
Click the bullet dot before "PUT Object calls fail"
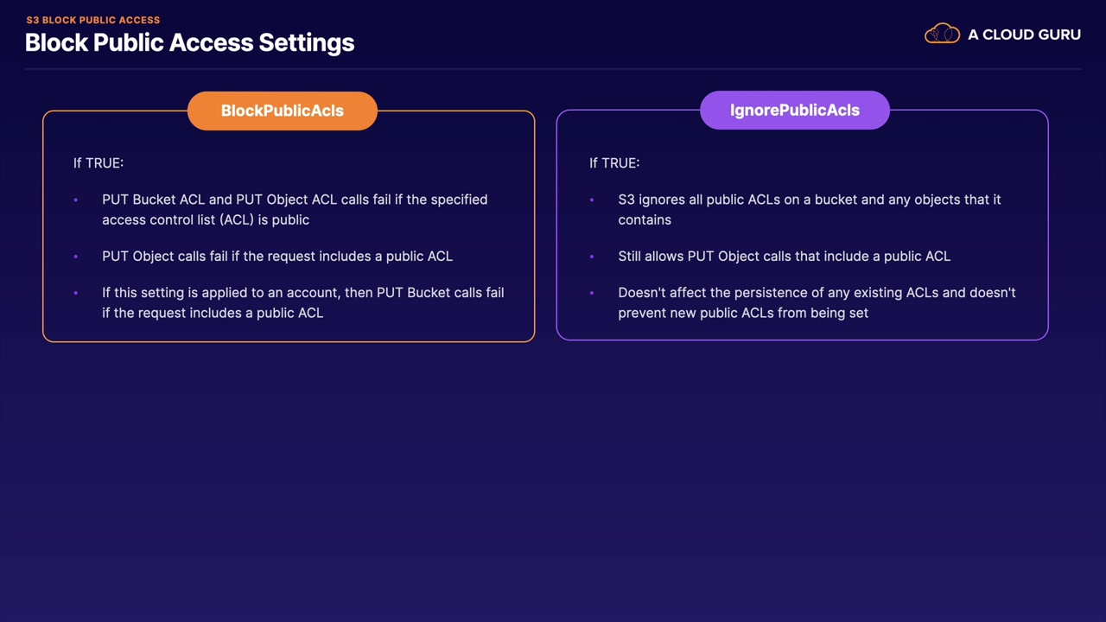(x=76, y=257)
